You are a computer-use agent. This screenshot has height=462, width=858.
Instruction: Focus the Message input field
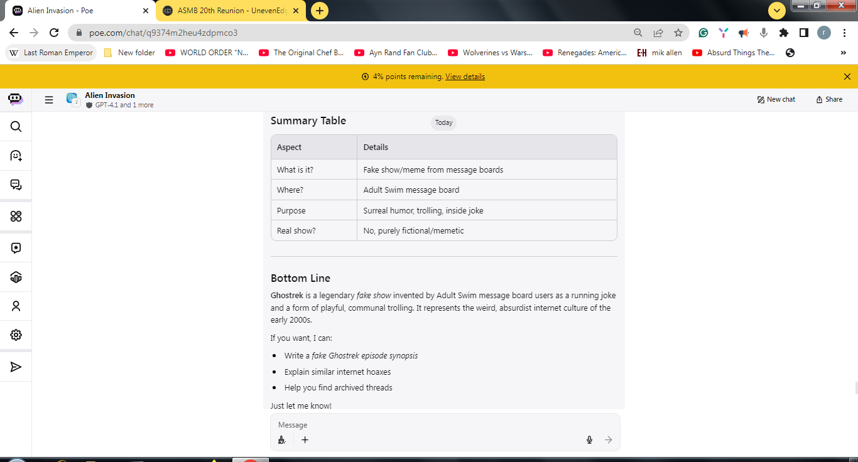point(445,425)
